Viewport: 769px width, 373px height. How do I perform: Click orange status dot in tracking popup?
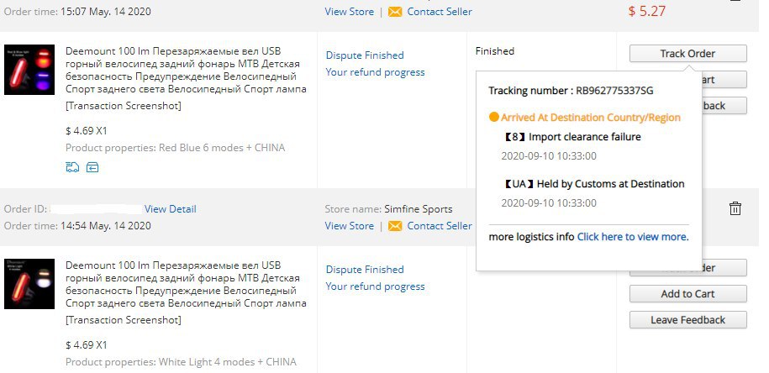494,117
